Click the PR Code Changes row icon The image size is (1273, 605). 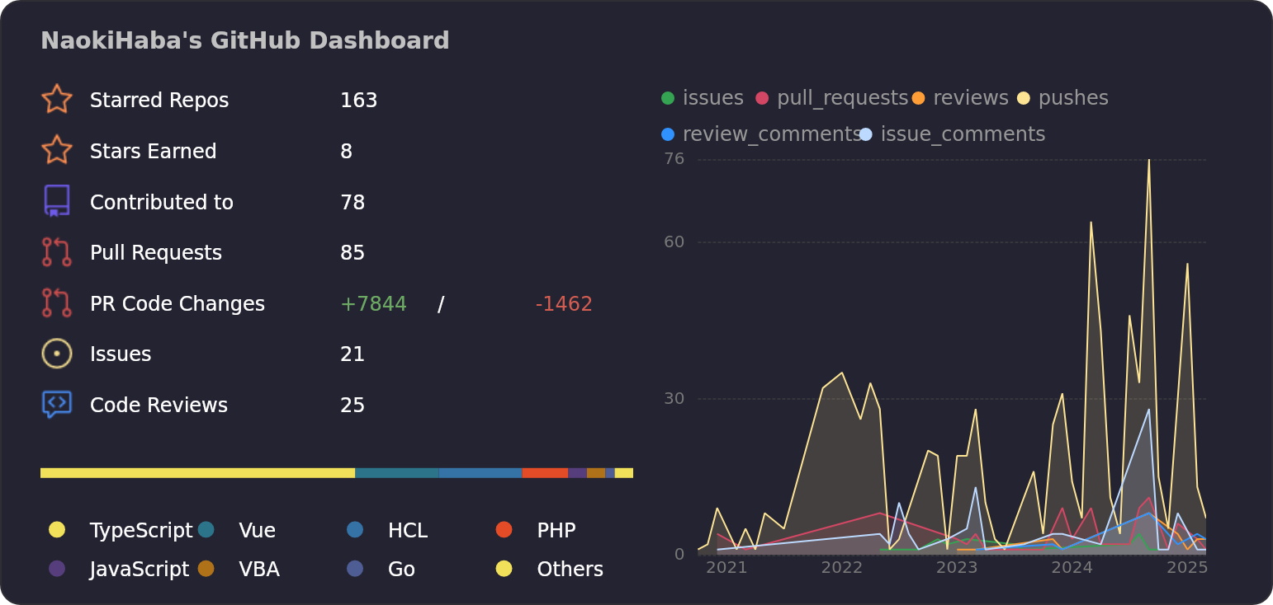tap(57, 302)
